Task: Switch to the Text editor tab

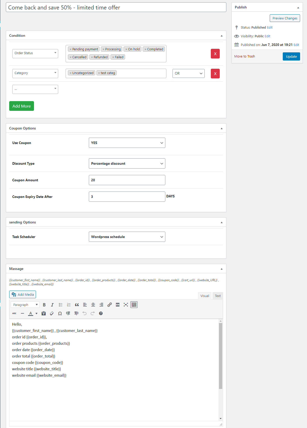Action: click(218, 296)
